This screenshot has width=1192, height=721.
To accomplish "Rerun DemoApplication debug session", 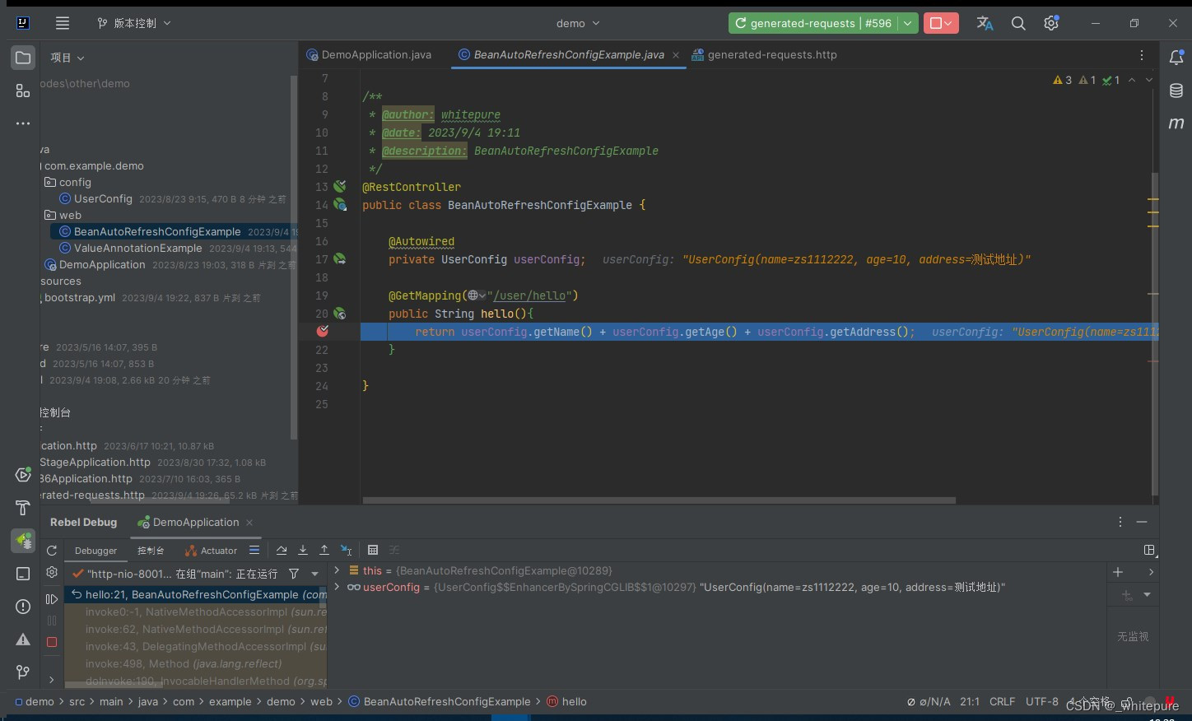I will [52, 551].
